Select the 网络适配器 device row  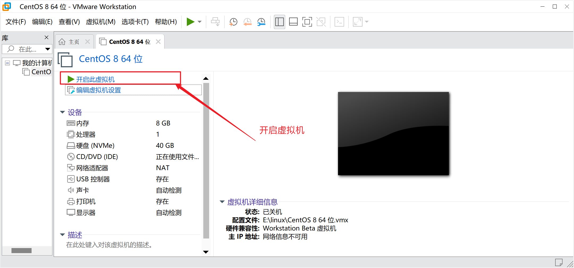[x=133, y=168]
